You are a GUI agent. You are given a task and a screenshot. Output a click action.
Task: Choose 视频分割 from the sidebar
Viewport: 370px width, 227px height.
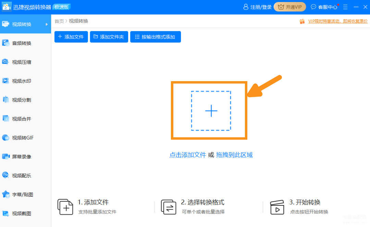click(x=25, y=100)
